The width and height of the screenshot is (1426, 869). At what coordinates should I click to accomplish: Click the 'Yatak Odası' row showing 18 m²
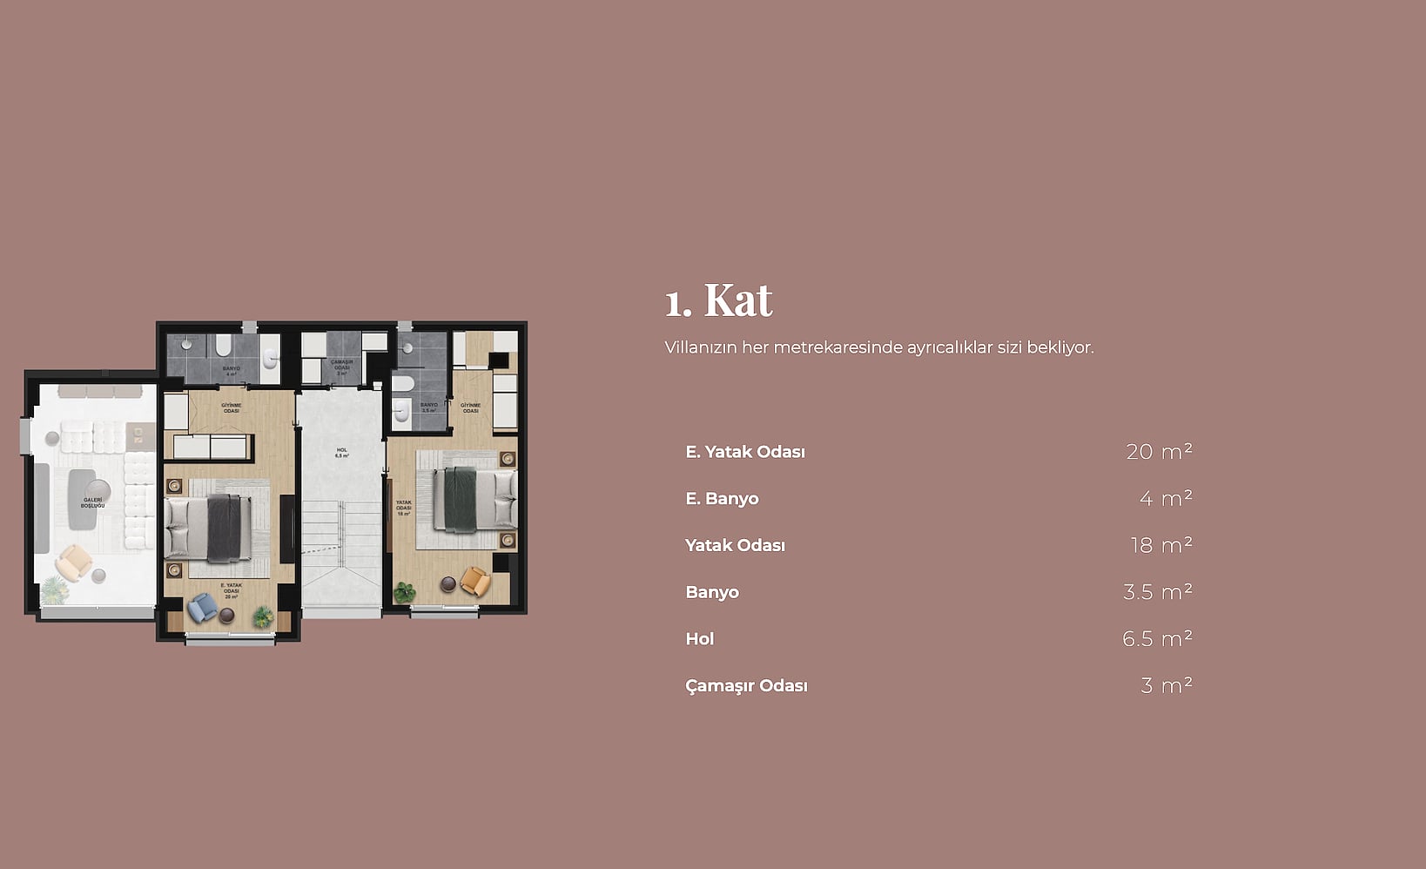click(x=938, y=545)
